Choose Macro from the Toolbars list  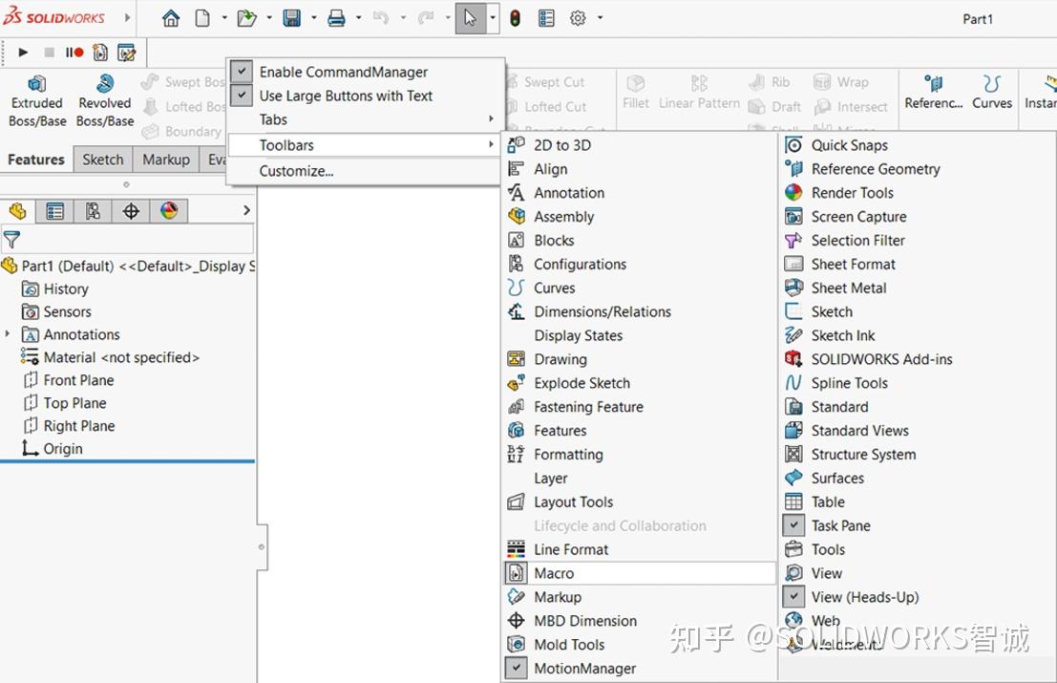click(554, 573)
